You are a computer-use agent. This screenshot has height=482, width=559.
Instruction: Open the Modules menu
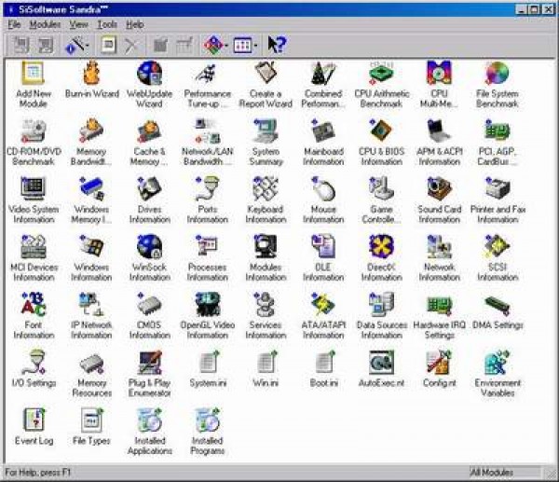(45, 24)
